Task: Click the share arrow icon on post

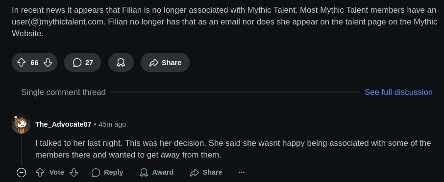Action: (153, 63)
